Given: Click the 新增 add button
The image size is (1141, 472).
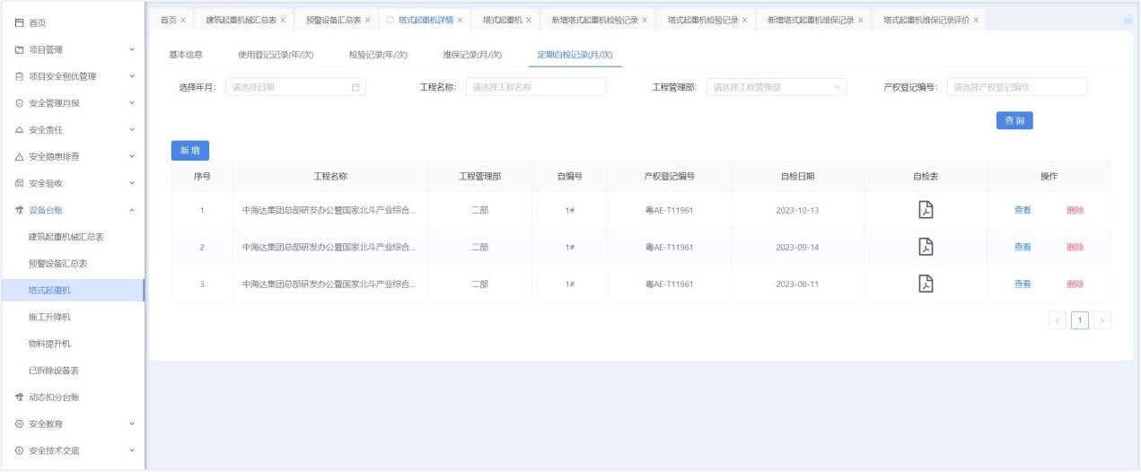Looking at the screenshot, I should 189,151.
